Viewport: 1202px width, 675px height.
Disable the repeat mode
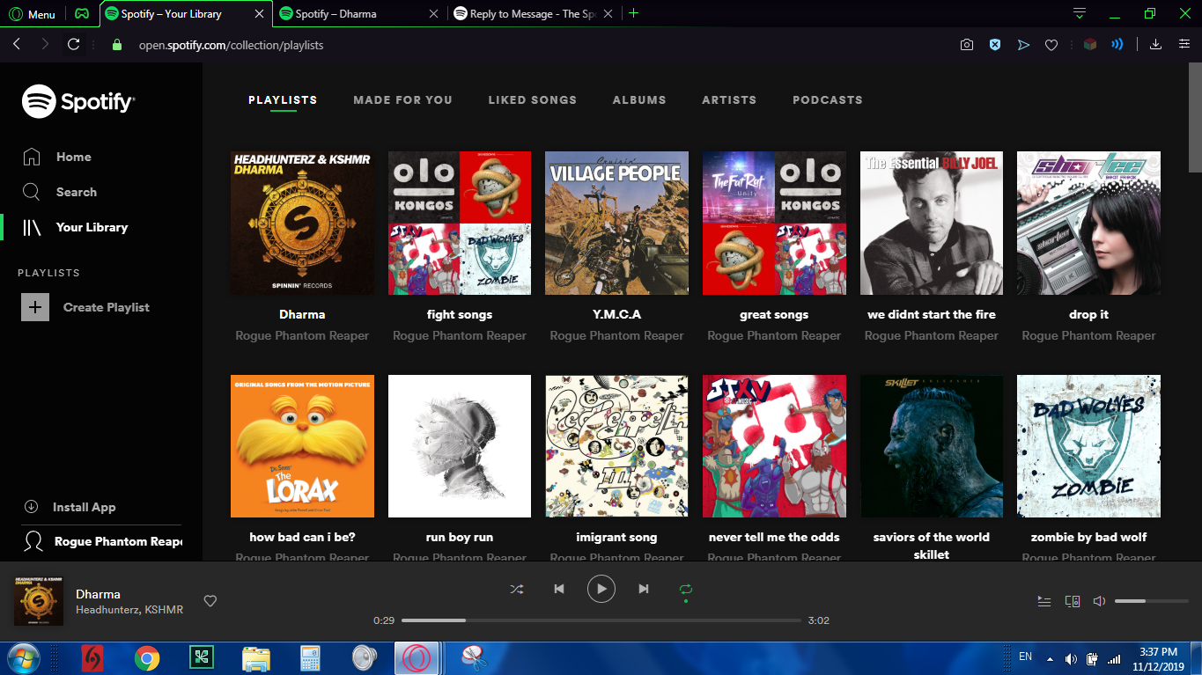point(686,589)
